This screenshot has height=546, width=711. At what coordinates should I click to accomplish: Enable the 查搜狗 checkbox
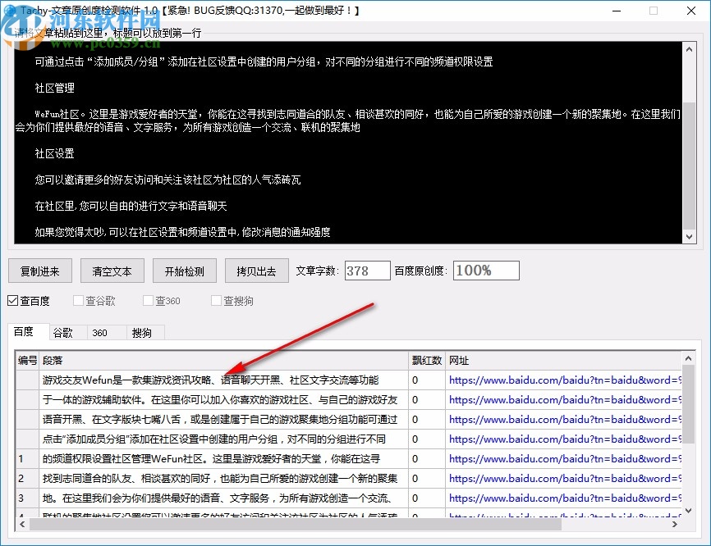click(217, 301)
